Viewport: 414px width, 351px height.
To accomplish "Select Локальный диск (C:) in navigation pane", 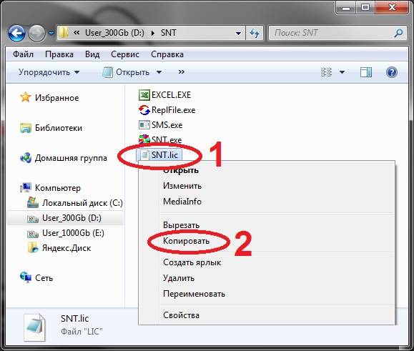I will coord(75,203).
